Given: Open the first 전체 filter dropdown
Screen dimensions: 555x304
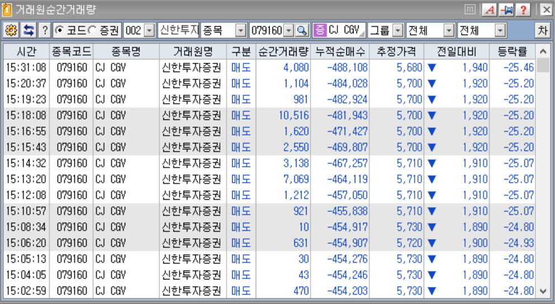Looking at the screenshot, I should click(449, 31).
